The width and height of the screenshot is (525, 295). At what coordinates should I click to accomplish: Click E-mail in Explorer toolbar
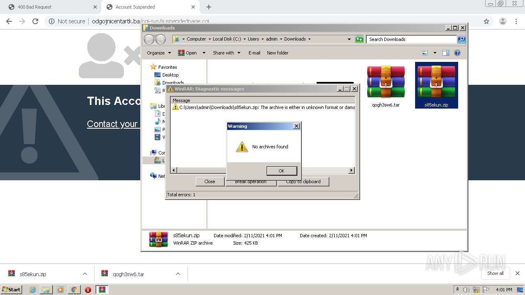pos(254,53)
